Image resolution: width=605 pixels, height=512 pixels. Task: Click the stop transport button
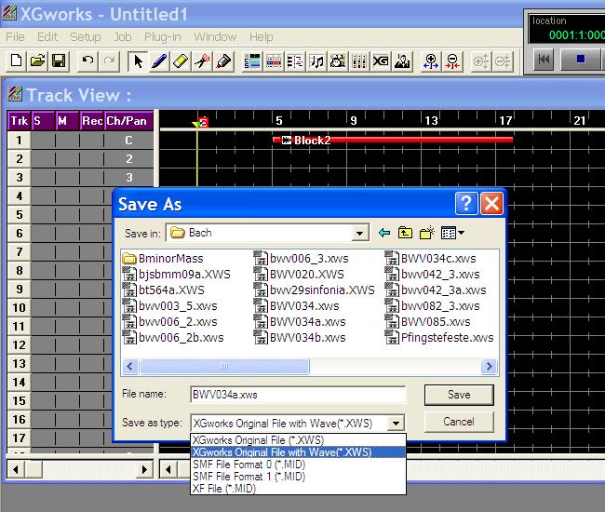pos(580,60)
